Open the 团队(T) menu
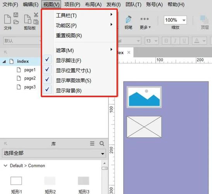The width and height of the screenshot is (212, 194). pyautogui.click(x=133, y=5)
